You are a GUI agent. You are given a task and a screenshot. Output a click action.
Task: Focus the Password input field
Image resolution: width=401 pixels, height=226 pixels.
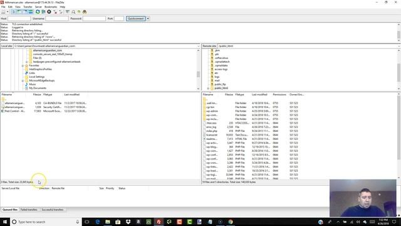click(94, 18)
